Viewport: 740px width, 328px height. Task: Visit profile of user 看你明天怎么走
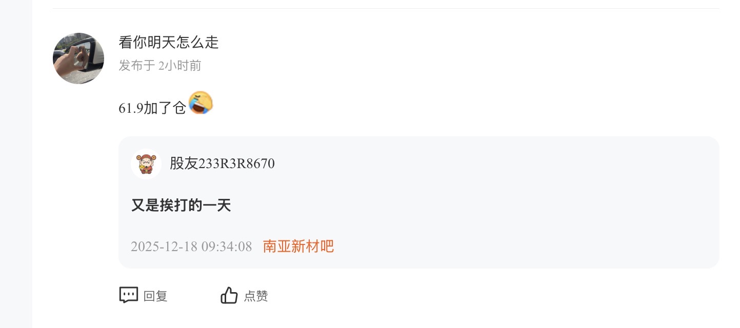169,42
